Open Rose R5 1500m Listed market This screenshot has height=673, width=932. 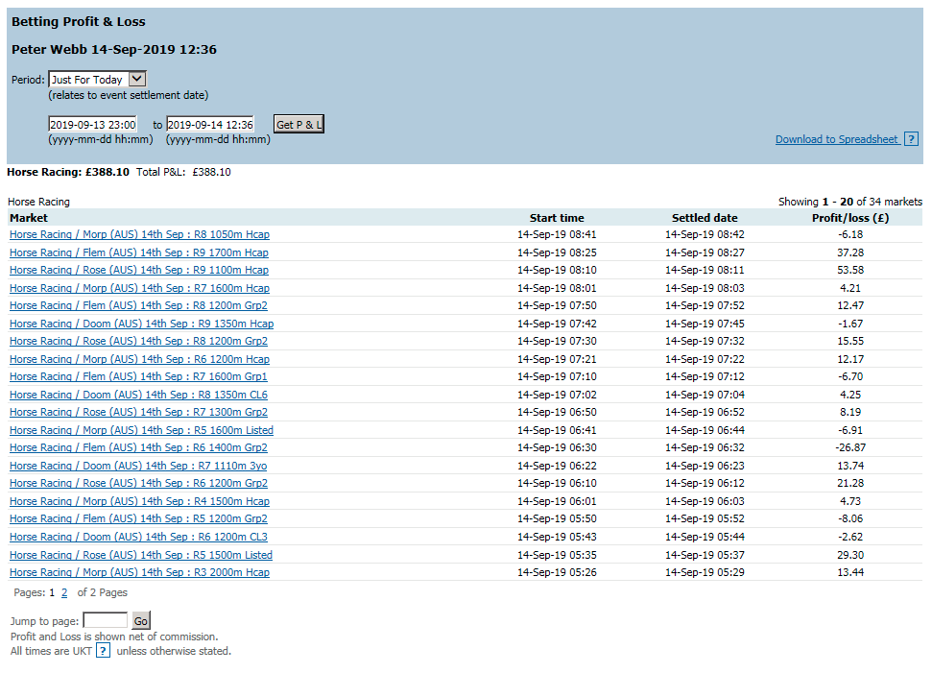coord(141,555)
